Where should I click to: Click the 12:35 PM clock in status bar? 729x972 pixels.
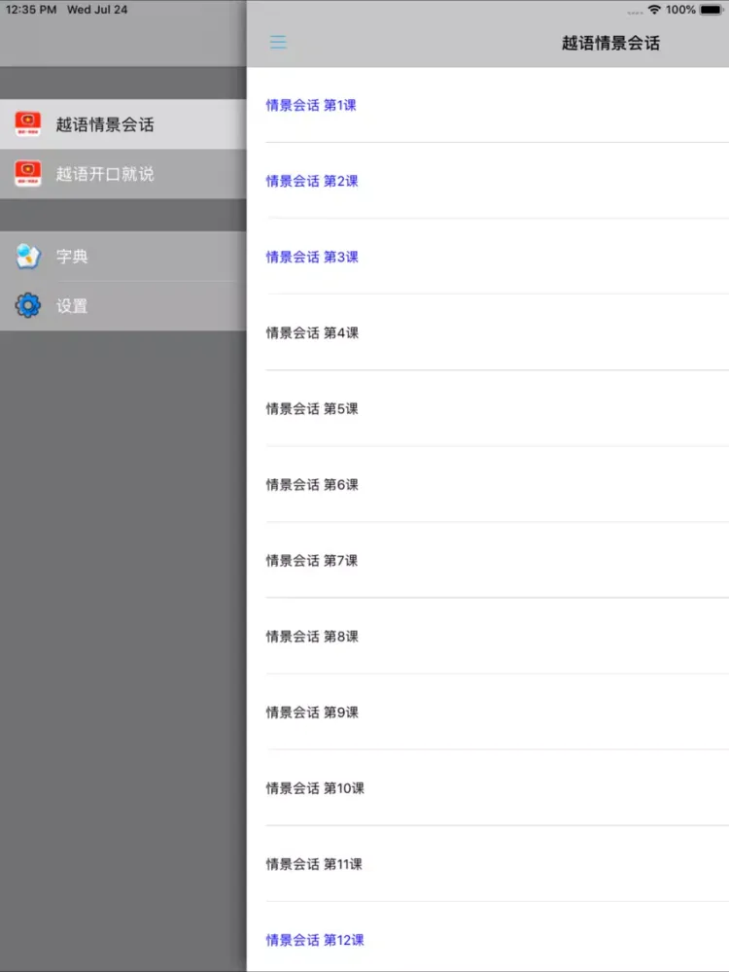point(31,10)
